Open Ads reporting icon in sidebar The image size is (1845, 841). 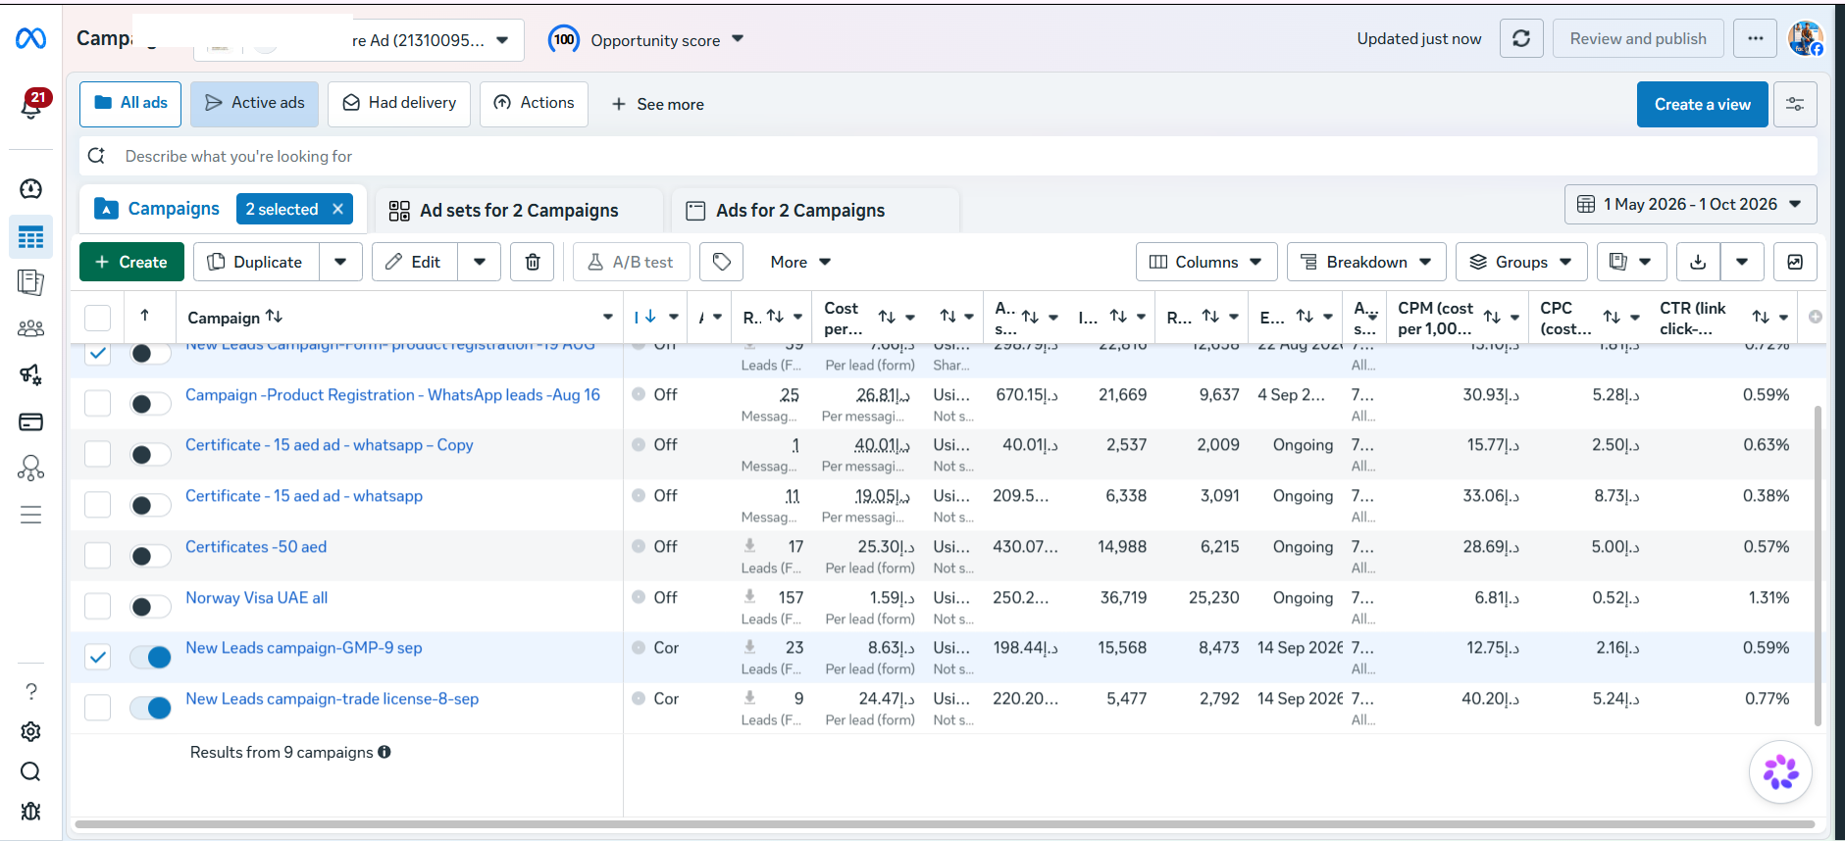(31, 282)
